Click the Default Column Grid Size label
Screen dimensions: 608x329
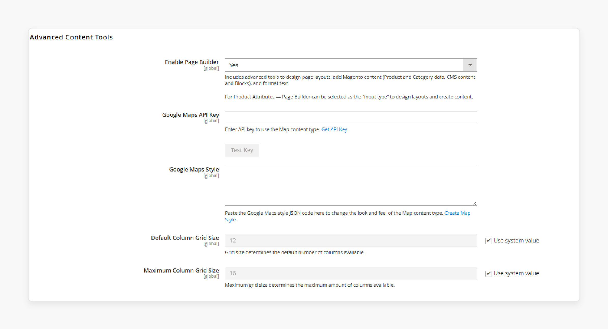pyautogui.click(x=185, y=238)
